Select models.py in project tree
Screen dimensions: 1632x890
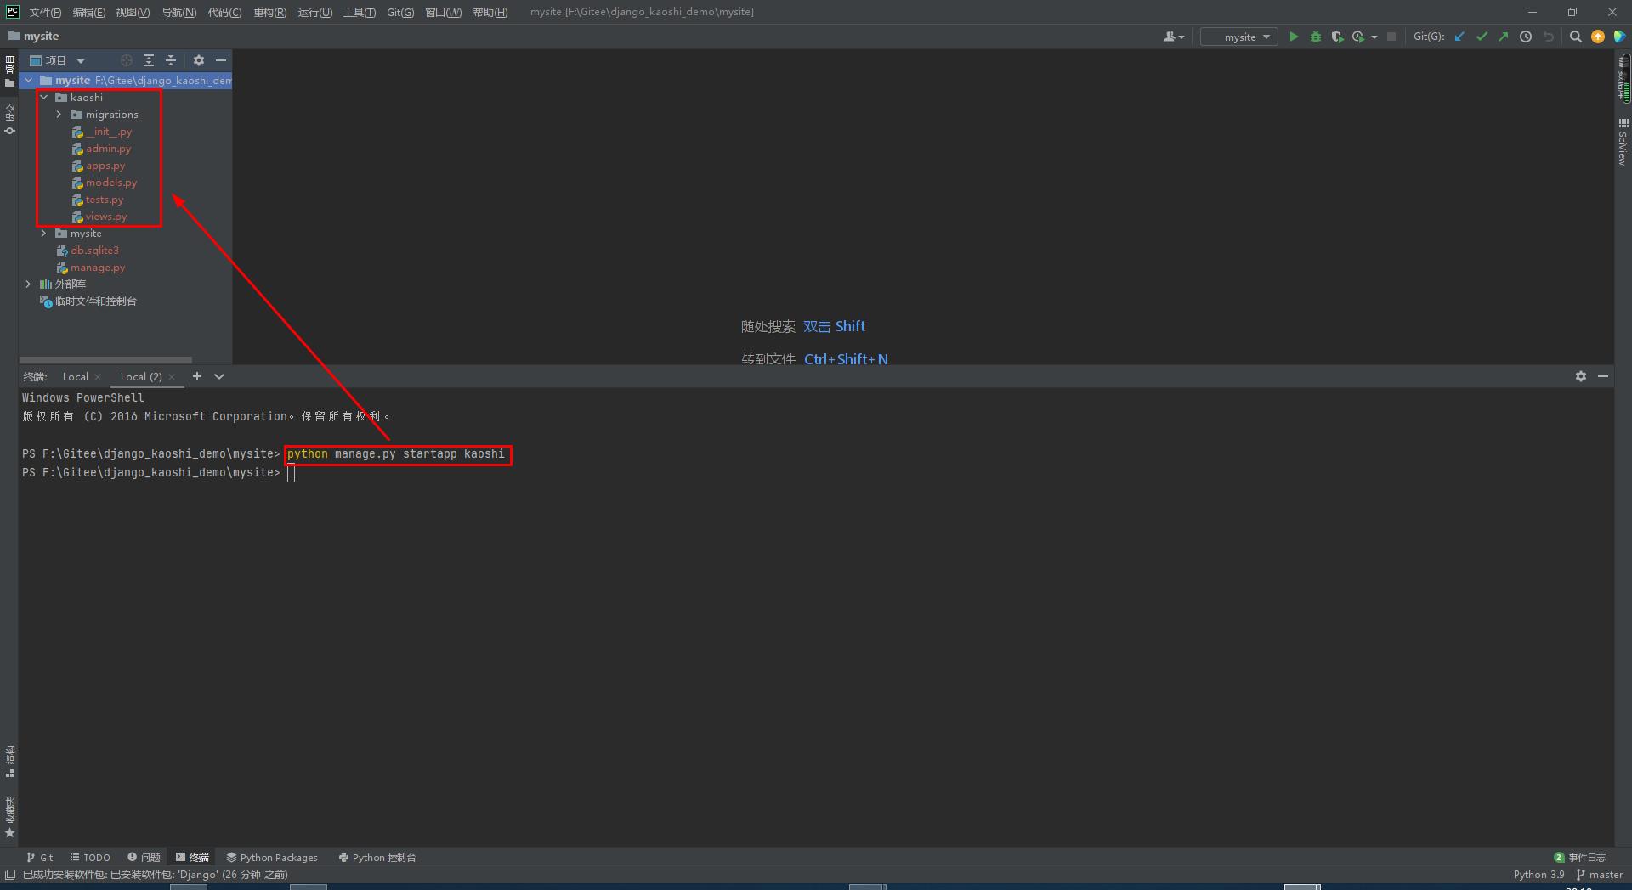pyautogui.click(x=111, y=183)
